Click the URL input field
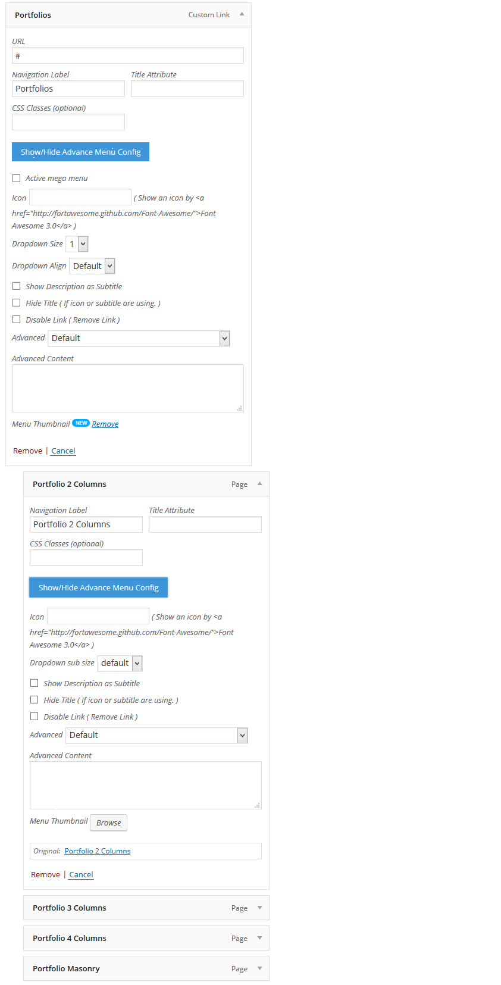This screenshot has height=985, width=501. pos(128,55)
